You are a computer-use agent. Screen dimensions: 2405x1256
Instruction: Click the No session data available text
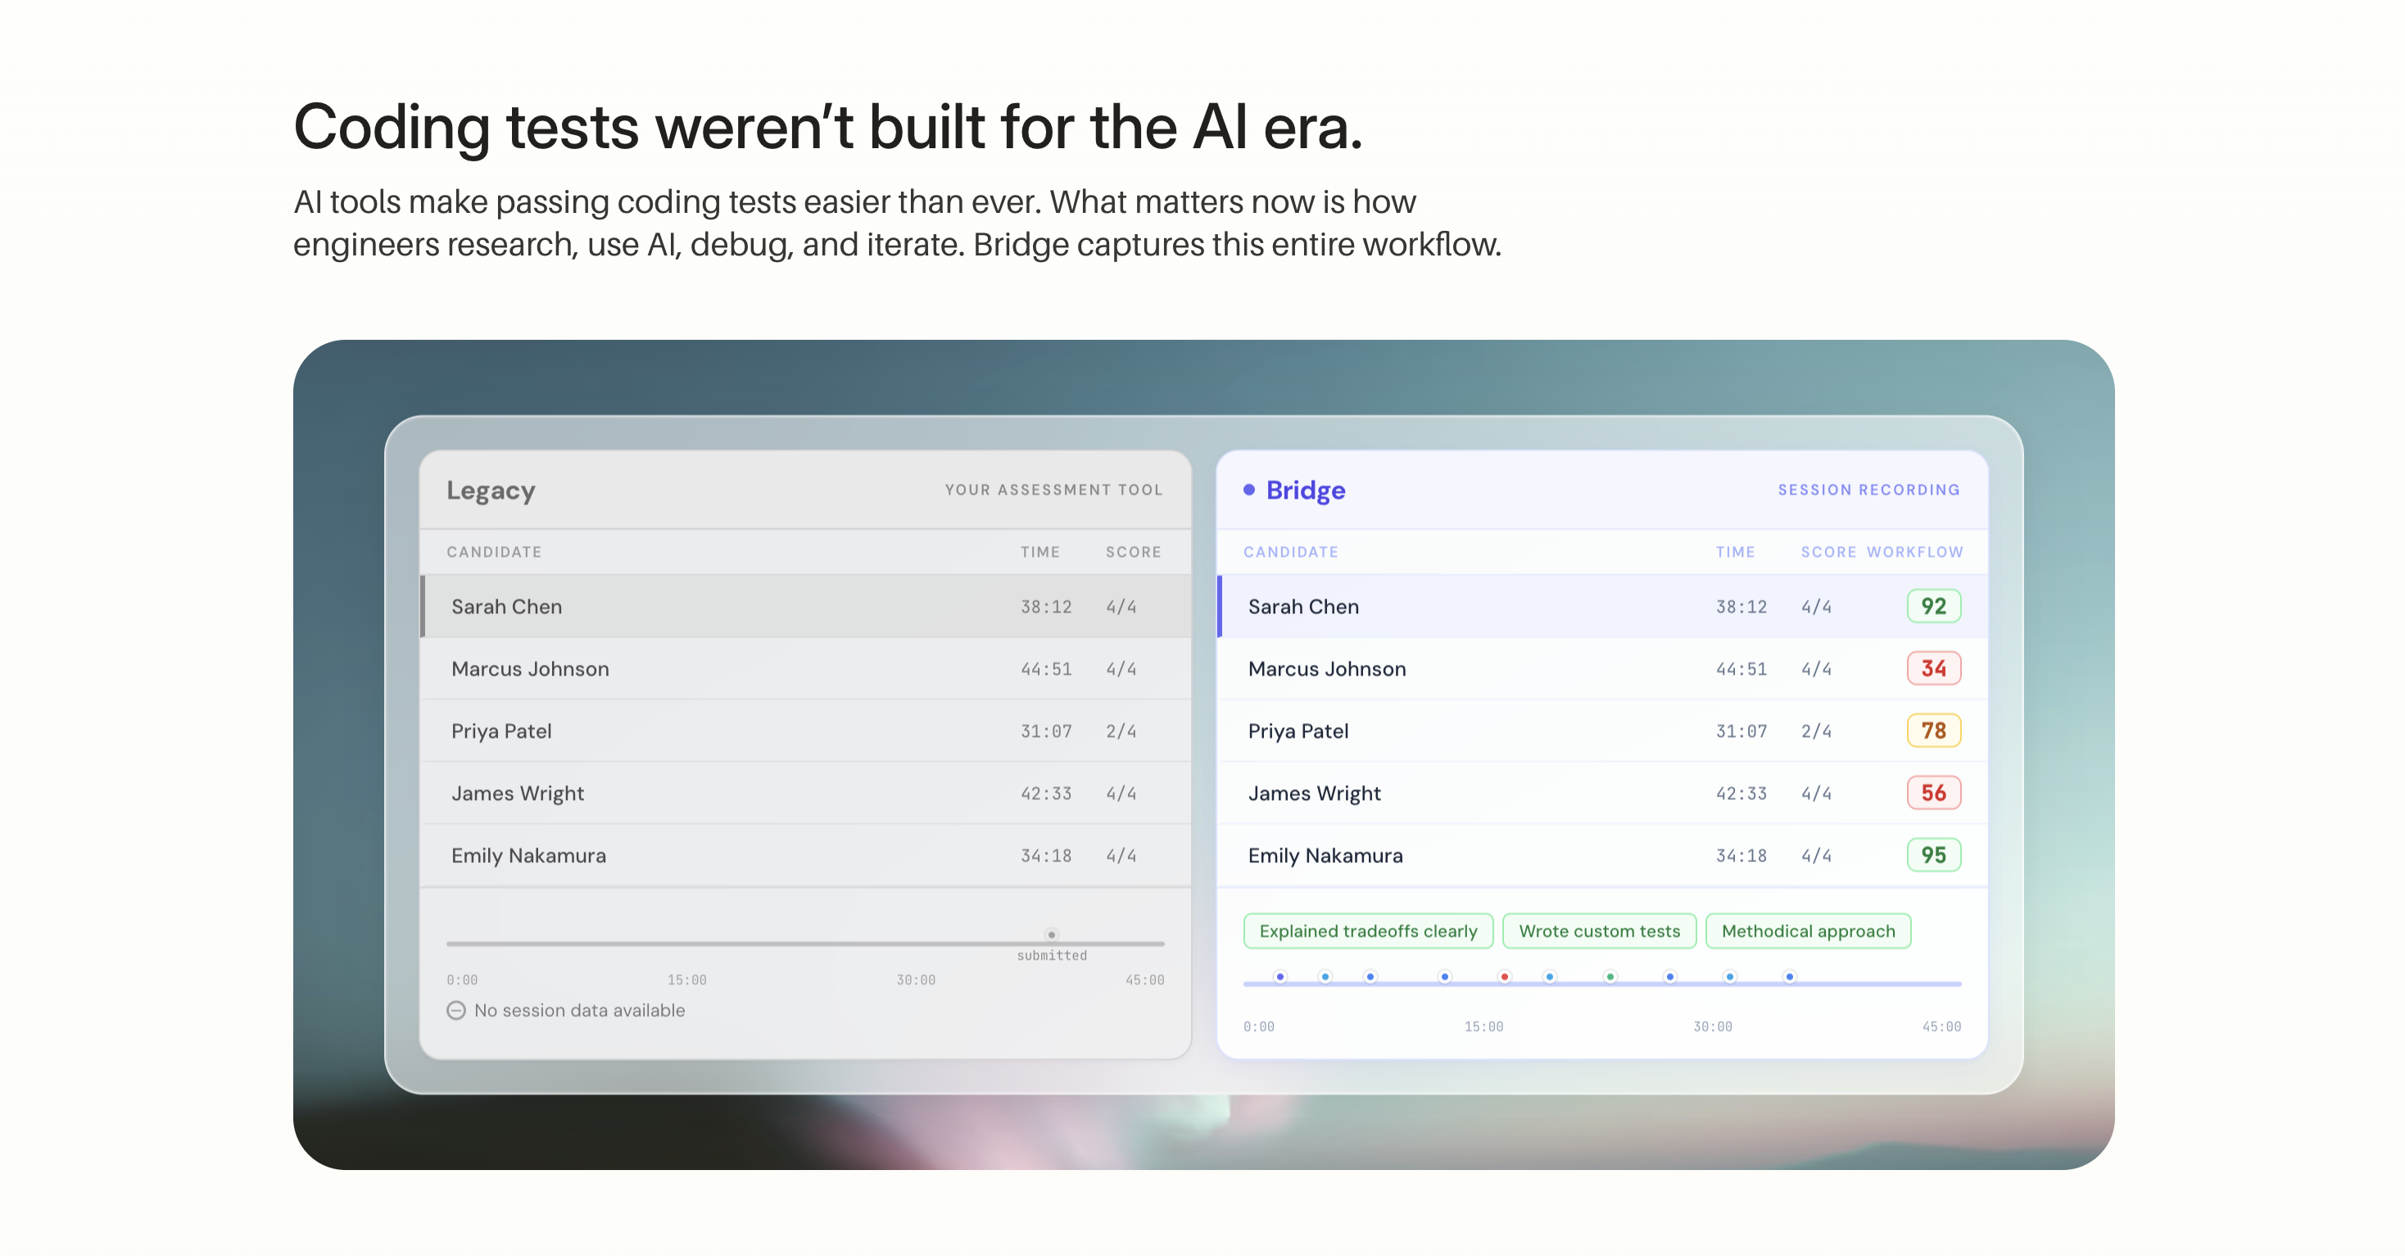point(580,1010)
